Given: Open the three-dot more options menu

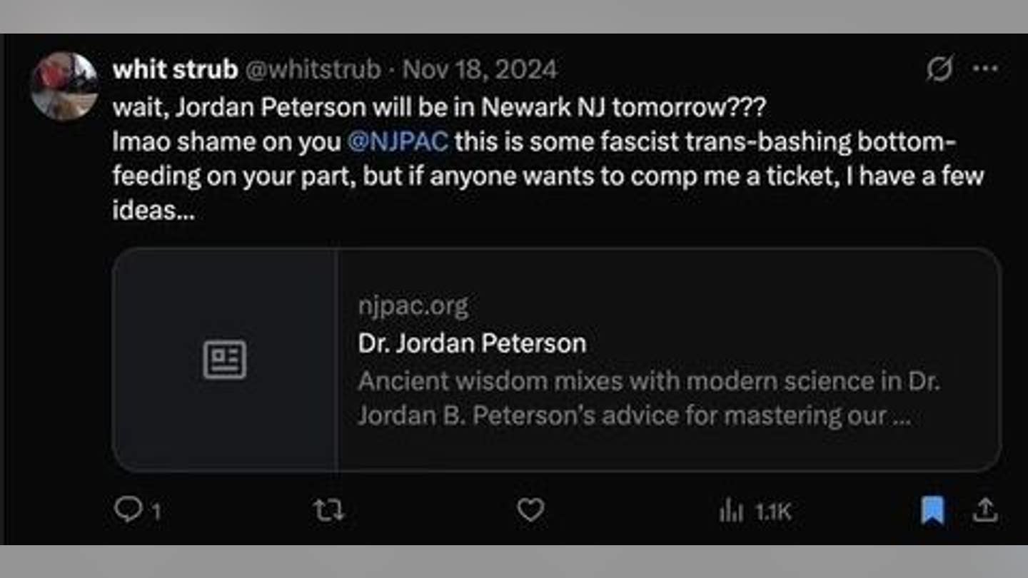Looking at the screenshot, I should 985,69.
